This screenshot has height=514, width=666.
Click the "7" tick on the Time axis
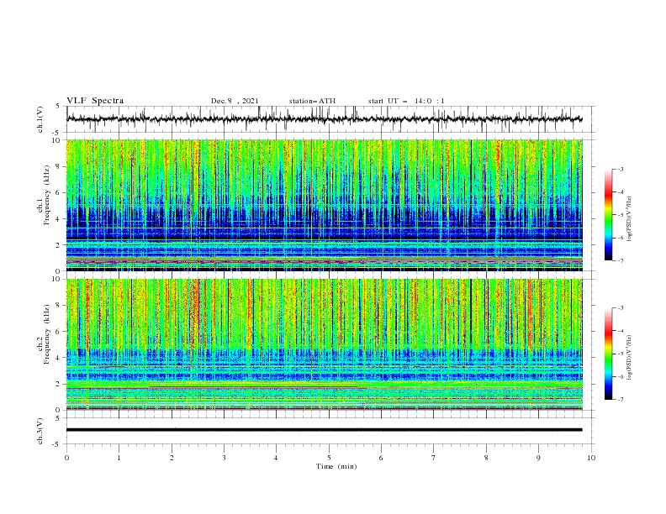pos(434,458)
